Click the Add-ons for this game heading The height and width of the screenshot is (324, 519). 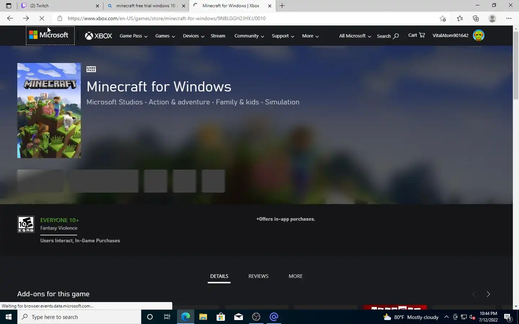click(53, 294)
